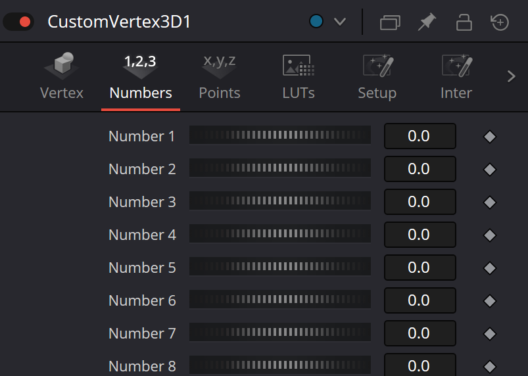Image resolution: width=528 pixels, height=376 pixels.
Task: Click the Number 2 value field
Action: 420,169
